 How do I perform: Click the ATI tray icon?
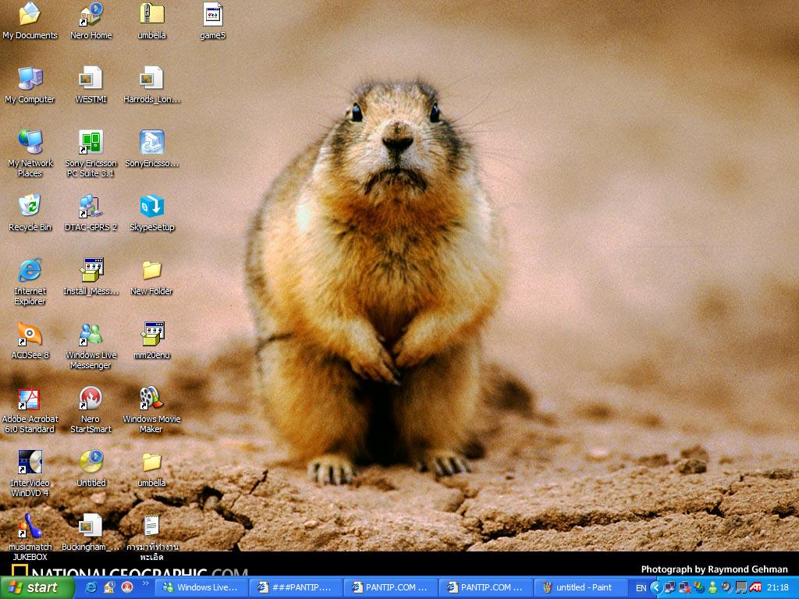[x=755, y=588]
